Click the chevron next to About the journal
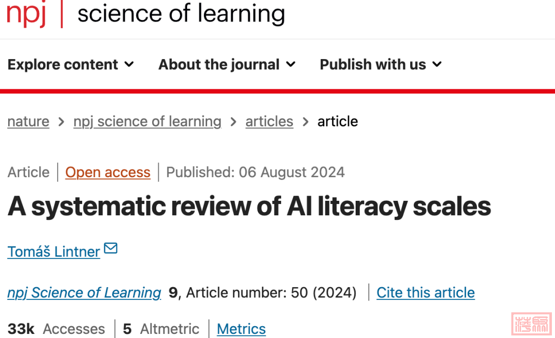 291,64
